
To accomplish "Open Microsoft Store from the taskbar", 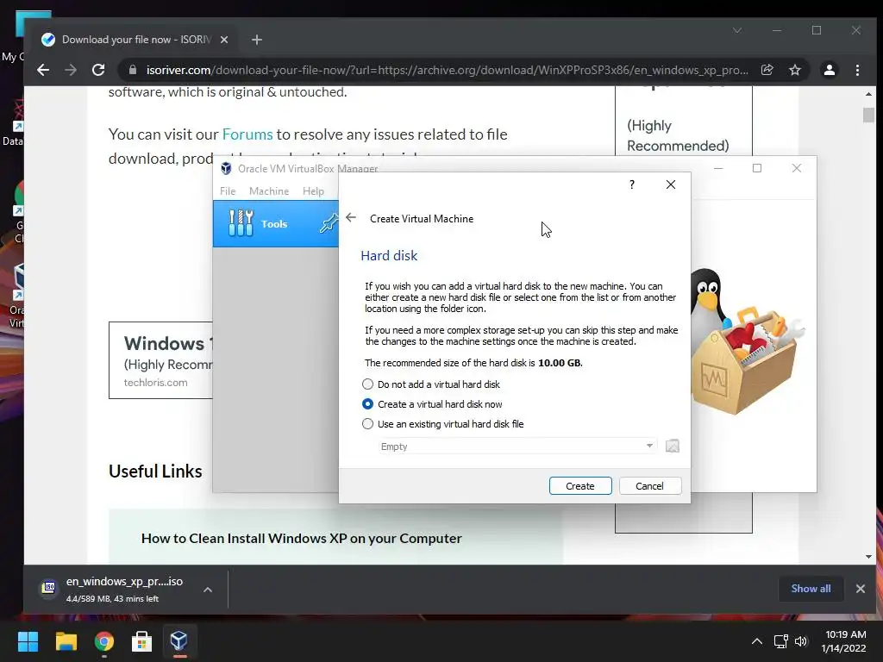I will tap(142, 641).
